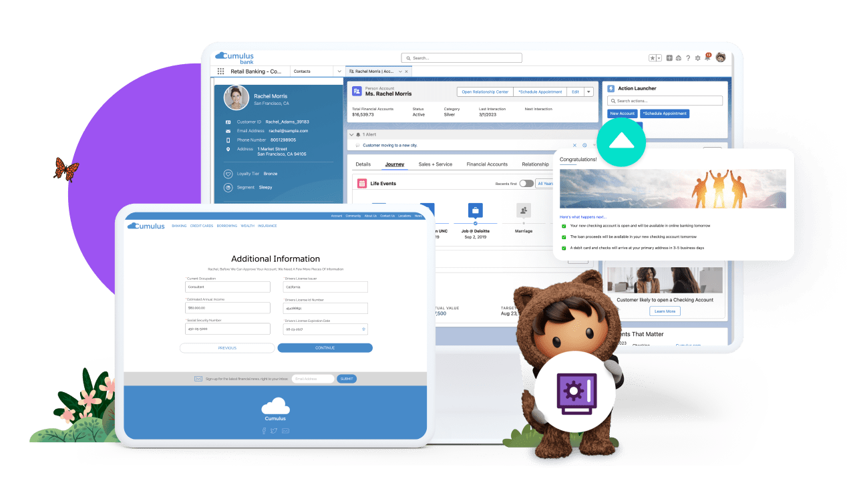Click the snooze clock icon on the alert
Screen dimensions: 847x477
pos(584,145)
